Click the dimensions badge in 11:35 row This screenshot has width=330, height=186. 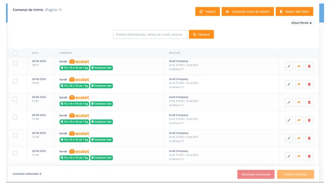[x=74, y=140]
